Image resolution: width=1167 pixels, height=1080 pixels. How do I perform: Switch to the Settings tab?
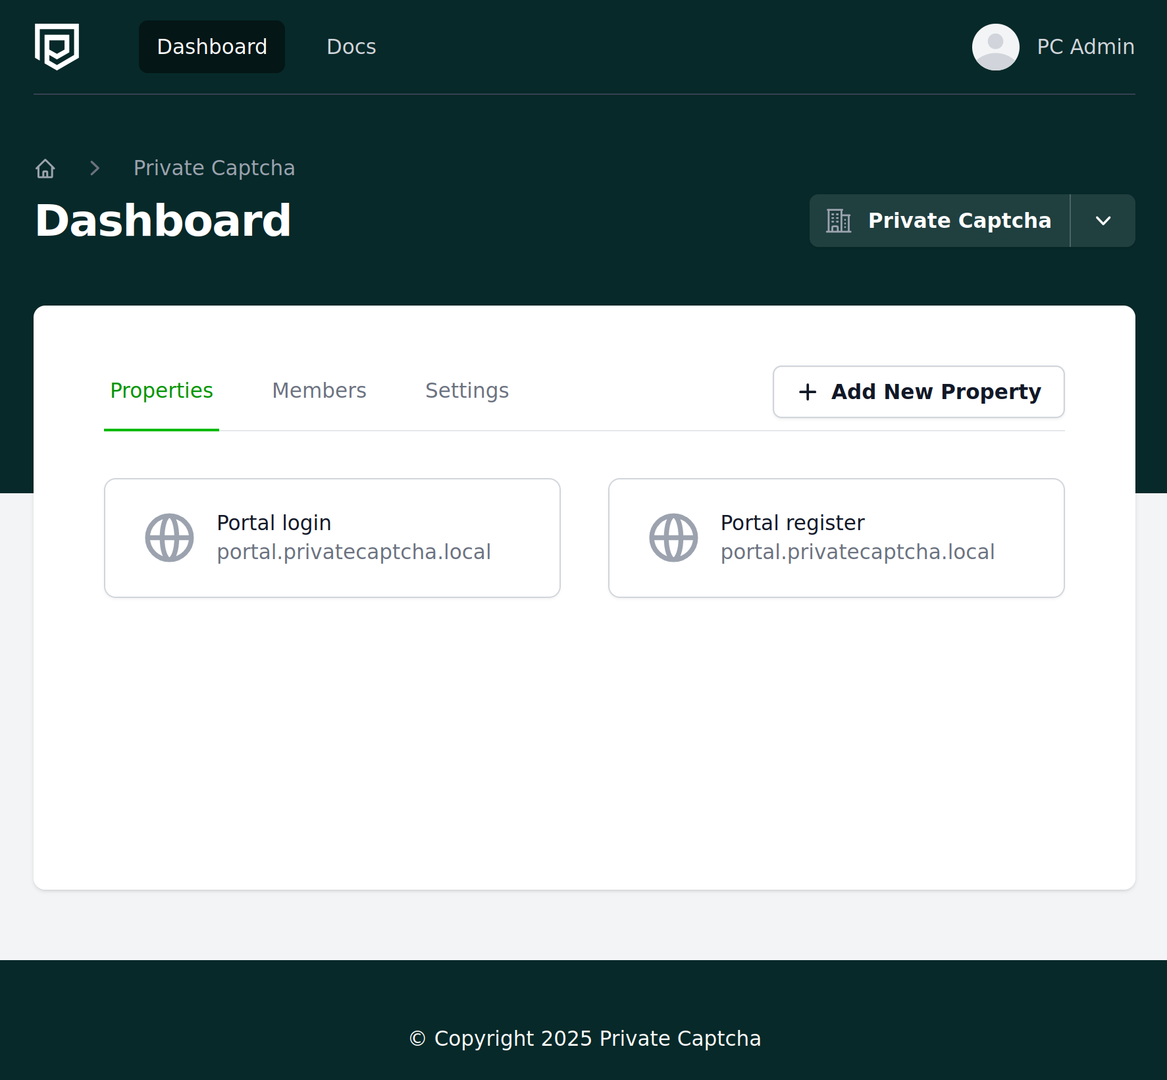coord(467,391)
